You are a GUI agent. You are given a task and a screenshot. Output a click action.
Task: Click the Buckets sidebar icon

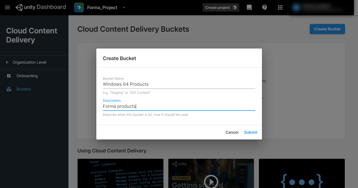[x=9, y=89]
